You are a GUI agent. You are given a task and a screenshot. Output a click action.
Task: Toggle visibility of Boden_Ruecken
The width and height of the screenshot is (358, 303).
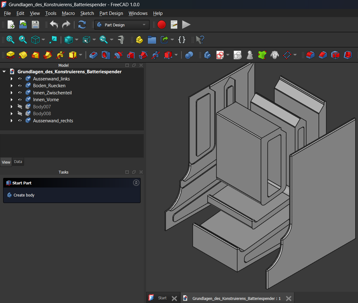tap(20, 85)
